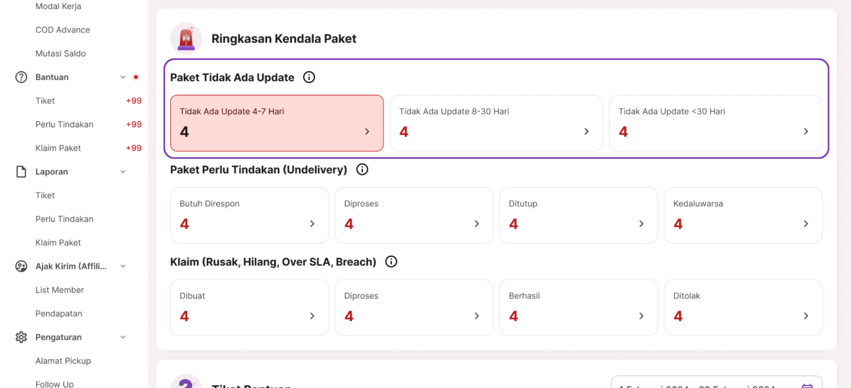Click the Bantuan question mark icon
This screenshot has height=388, width=851.
pos(21,77)
